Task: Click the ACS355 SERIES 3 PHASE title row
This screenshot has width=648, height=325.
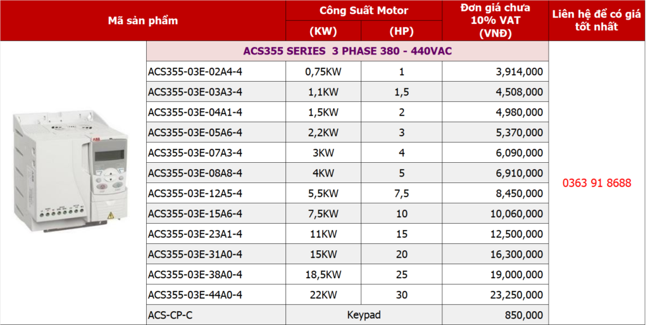Action: pos(347,51)
